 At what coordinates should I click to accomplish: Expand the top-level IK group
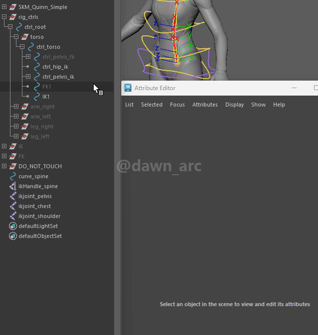coord(4,146)
